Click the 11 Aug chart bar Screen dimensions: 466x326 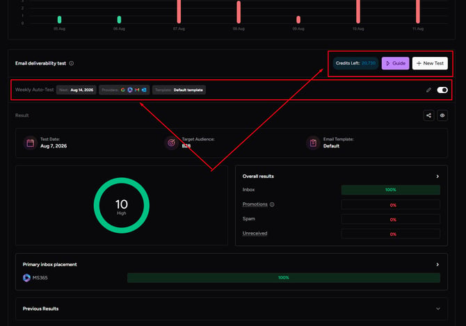tap(418, 11)
